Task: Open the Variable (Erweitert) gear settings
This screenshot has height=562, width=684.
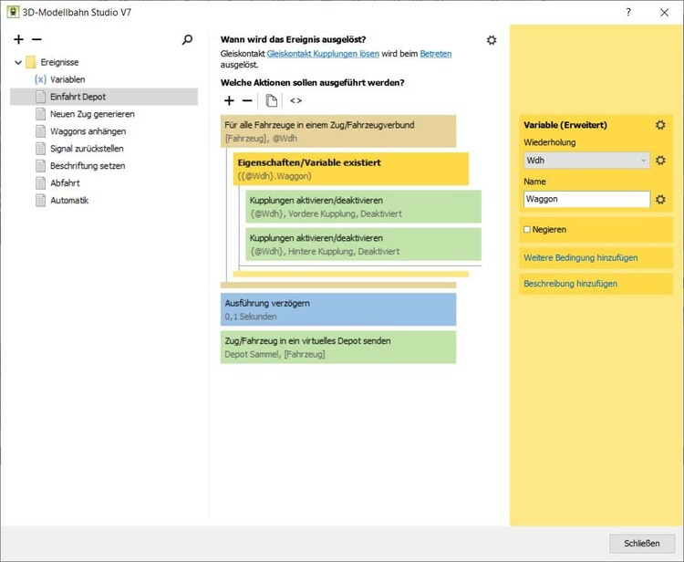Action: click(x=660, y=125)
